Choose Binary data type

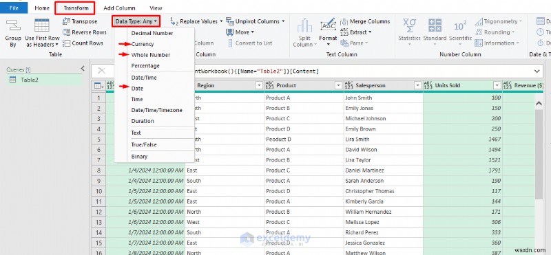140,157
